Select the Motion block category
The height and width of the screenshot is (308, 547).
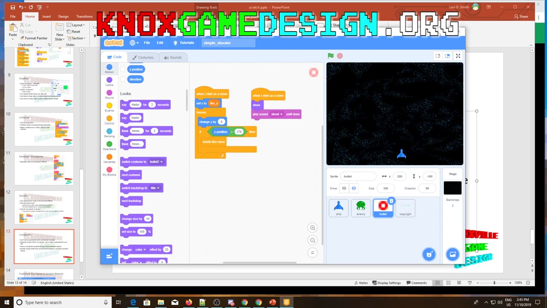[x=109, y=69]
